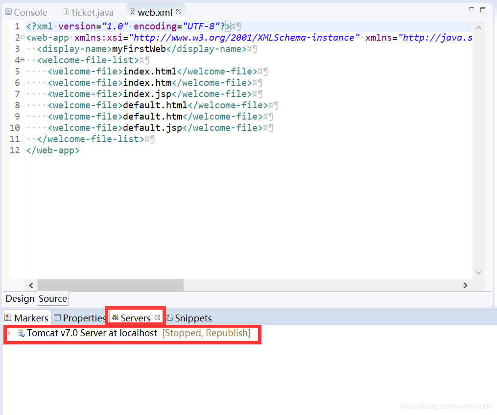Click the horizontal scrollbar left arrow
The width and height of the screenshot is (497, 415).
31,285
